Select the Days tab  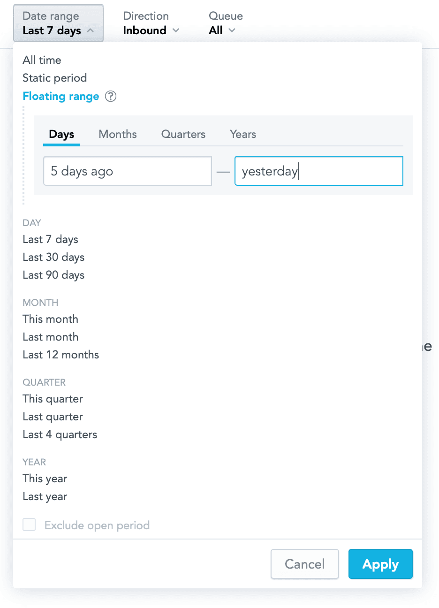click(x=61, y=134)
